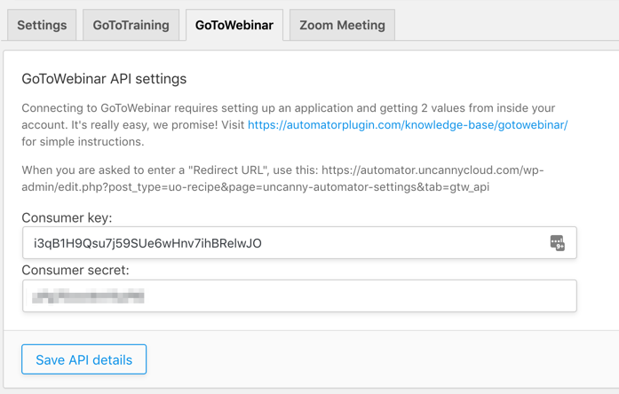Click the password manager icon in Consumer key field
The image size is (619, 394).
pos(558,243)
